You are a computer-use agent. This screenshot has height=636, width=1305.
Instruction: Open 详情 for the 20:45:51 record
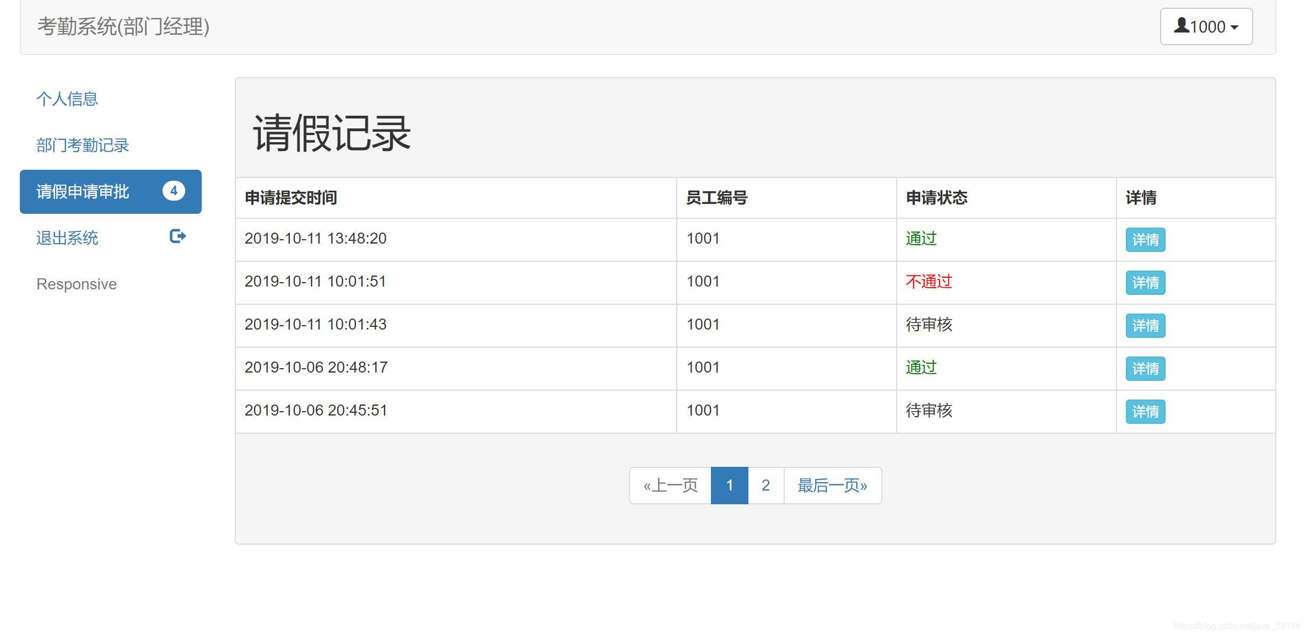[1145, 412]
